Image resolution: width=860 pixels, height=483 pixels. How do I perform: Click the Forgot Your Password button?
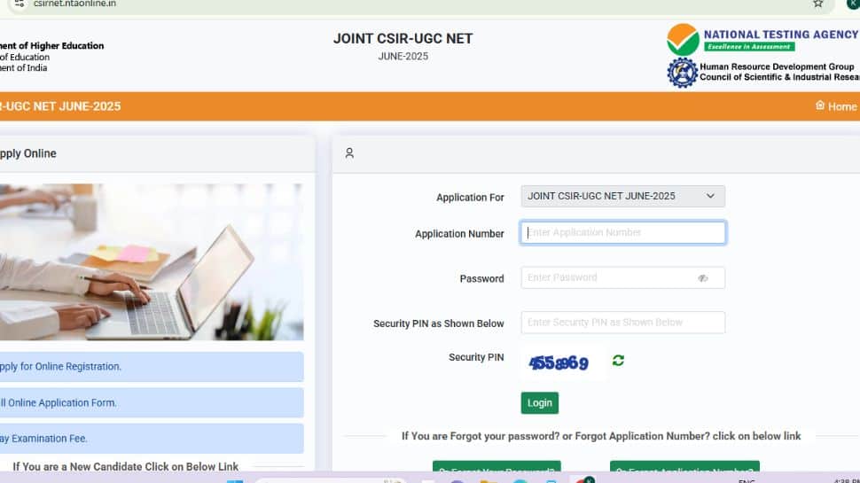click(496, 466)
